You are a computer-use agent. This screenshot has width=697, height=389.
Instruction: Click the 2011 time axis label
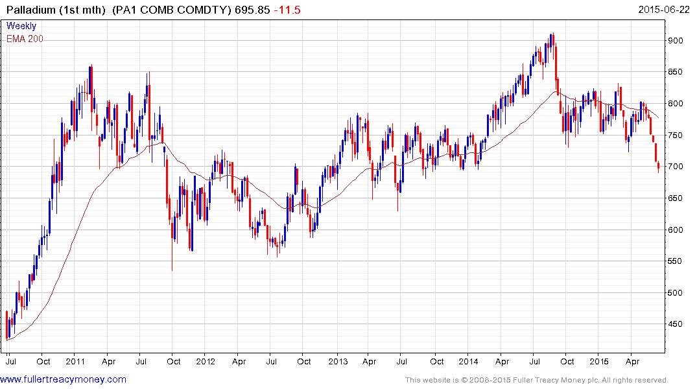click(x=75, y=361)
